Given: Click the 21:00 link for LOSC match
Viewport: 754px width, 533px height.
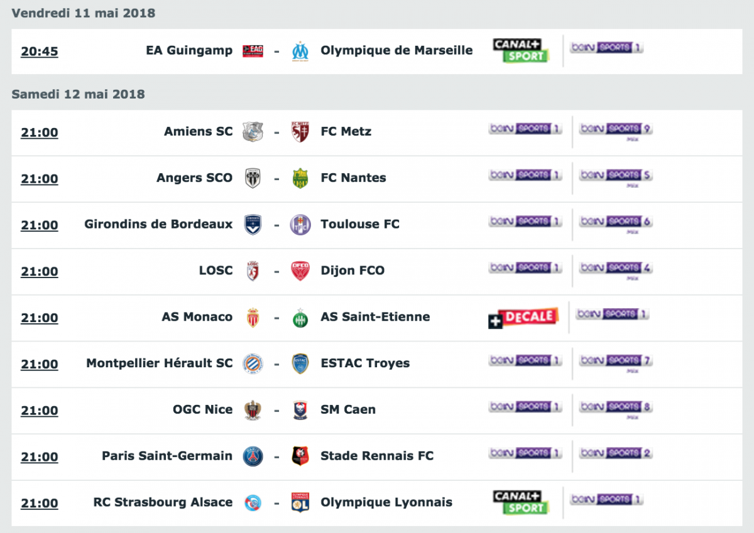Looking at the screenshot, I should tap(40, 272).
